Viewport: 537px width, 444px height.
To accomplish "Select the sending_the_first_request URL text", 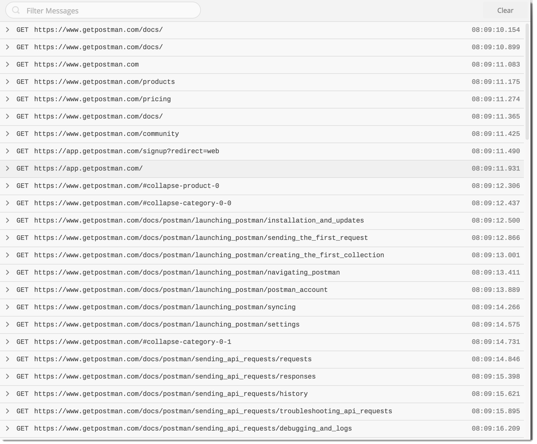I will click(201, 238).
